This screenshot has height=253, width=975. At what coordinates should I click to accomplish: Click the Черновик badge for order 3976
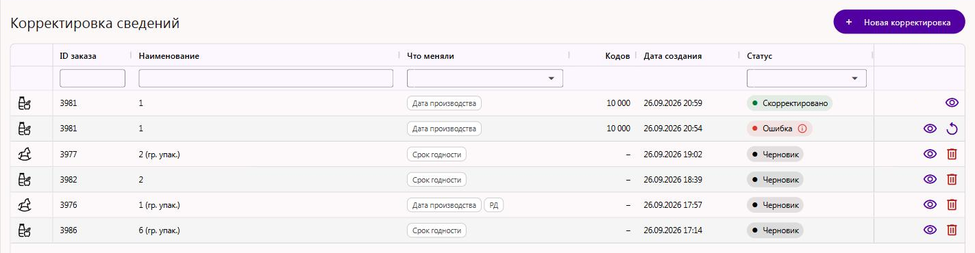tap(775, 204)
